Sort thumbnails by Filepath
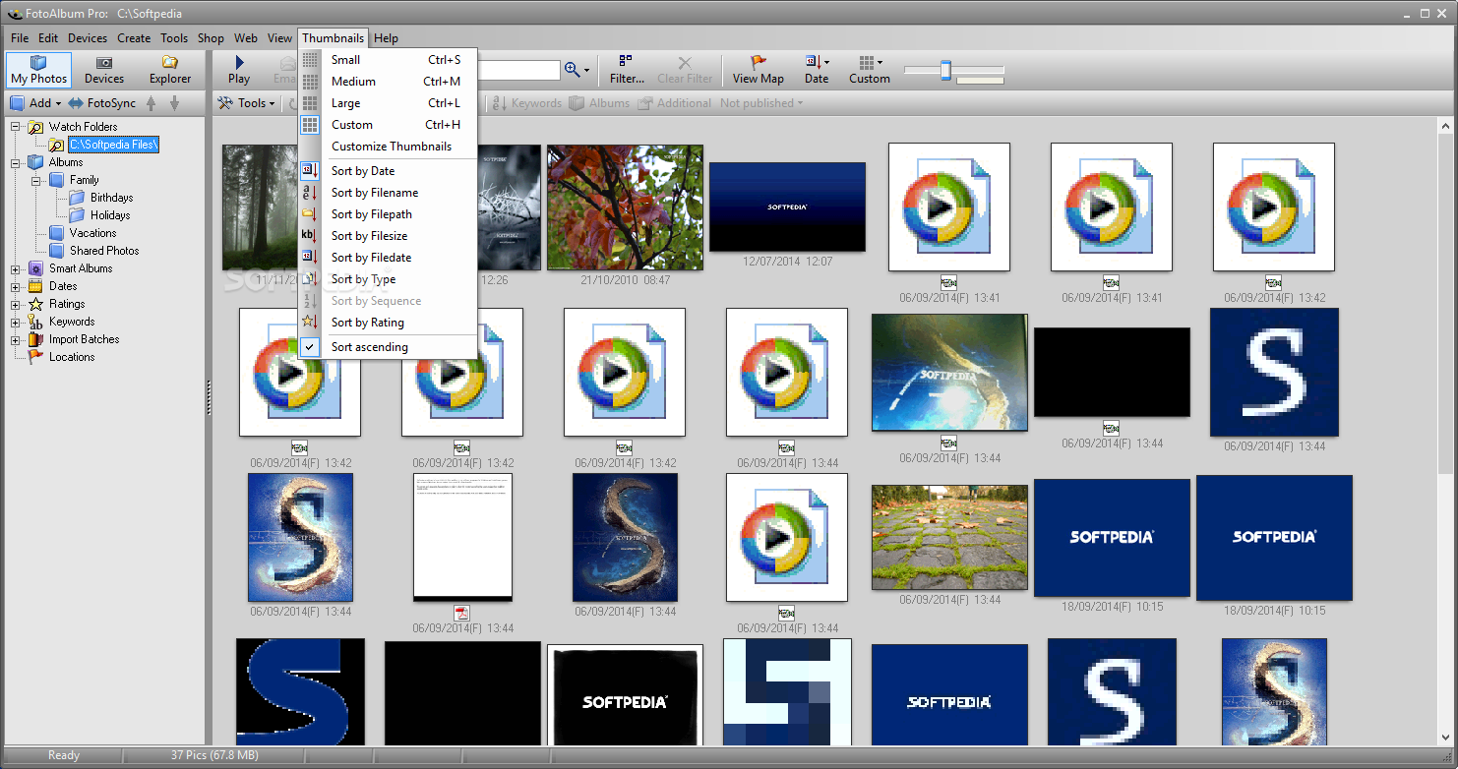Screen dimensions: 1458x769 389,214
